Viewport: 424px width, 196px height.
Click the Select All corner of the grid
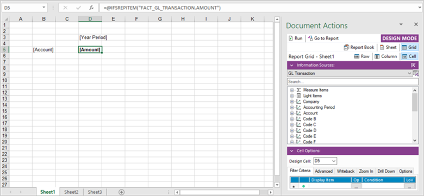(5, 19)
